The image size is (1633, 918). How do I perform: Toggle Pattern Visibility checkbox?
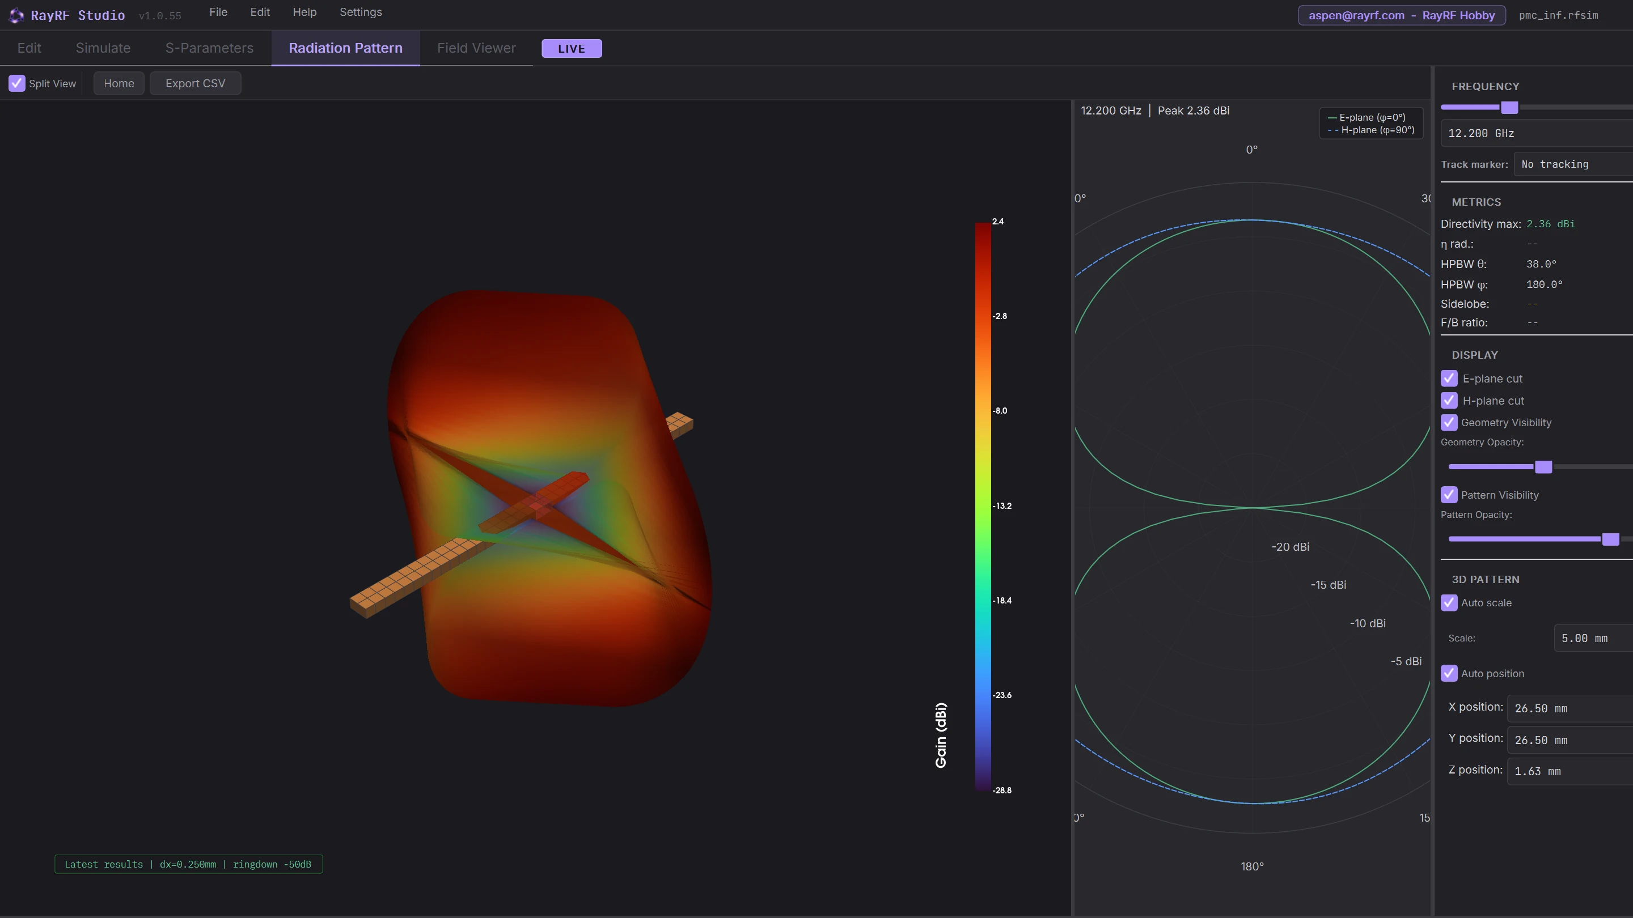1449,495
